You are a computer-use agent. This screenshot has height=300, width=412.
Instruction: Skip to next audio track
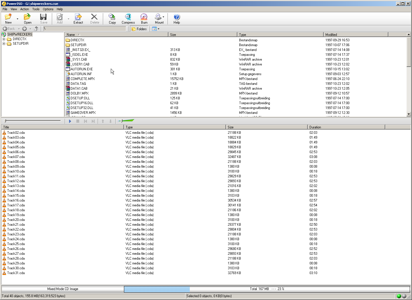coord(93,121)
